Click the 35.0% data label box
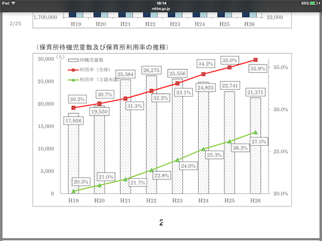This screenshot has height=241, width=322. tap(230, 60)
